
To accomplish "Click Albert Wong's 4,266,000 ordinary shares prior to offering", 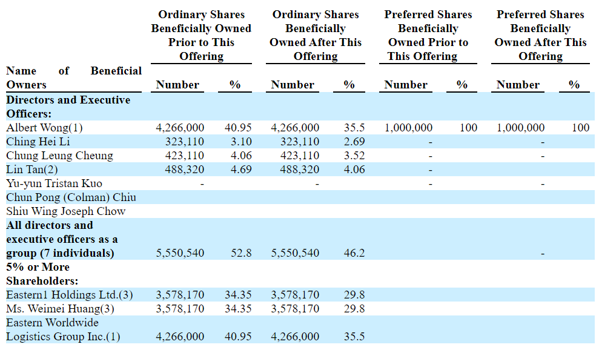I will 180,128.
